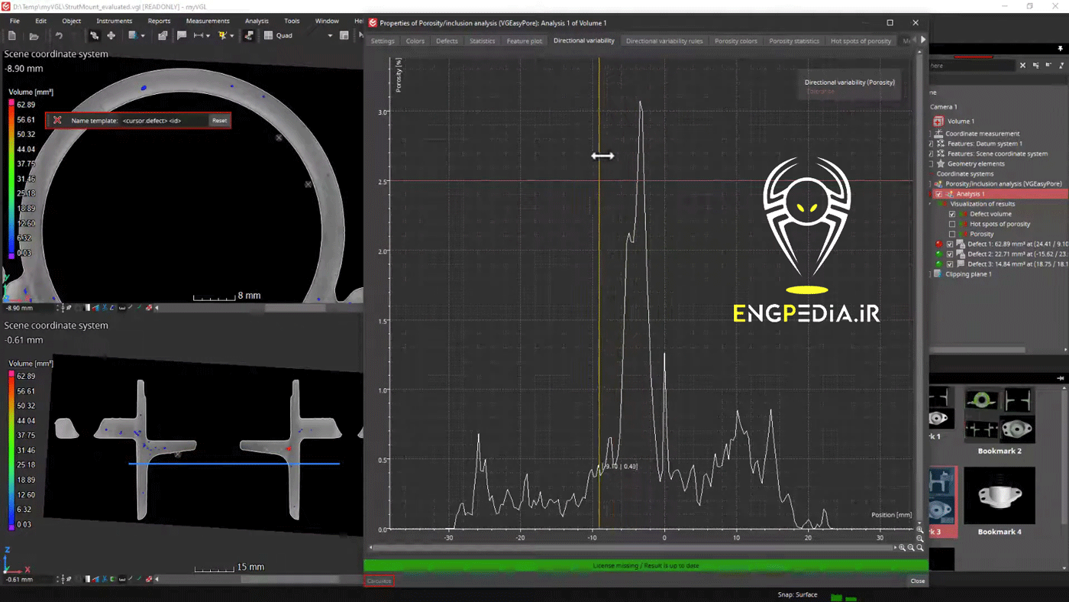Click rightmost zoom magnifier under the plot
Screen dimensions: 1069x602
pos(920,548)
